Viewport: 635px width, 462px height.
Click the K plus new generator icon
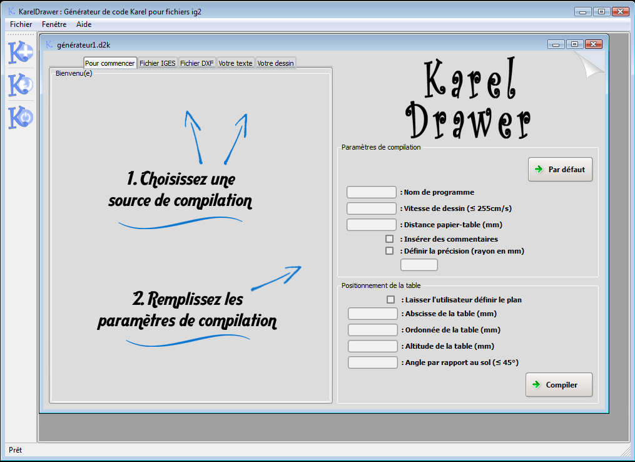[x=21, y=52]
